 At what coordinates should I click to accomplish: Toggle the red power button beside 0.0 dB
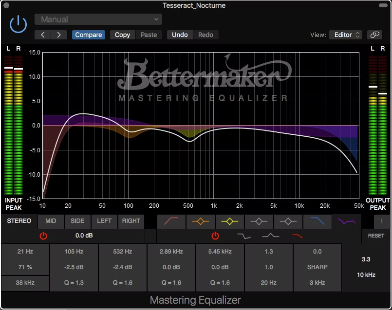[x=43, y=236]
